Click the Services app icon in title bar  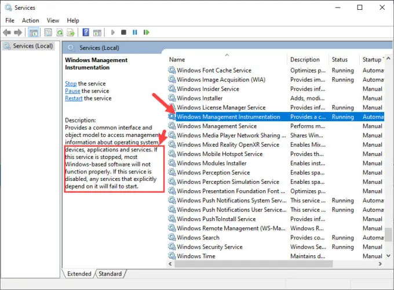coord(8,8)
